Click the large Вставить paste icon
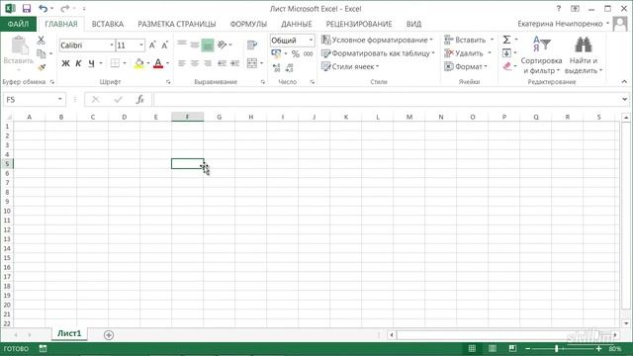 [x=19, y=45]
